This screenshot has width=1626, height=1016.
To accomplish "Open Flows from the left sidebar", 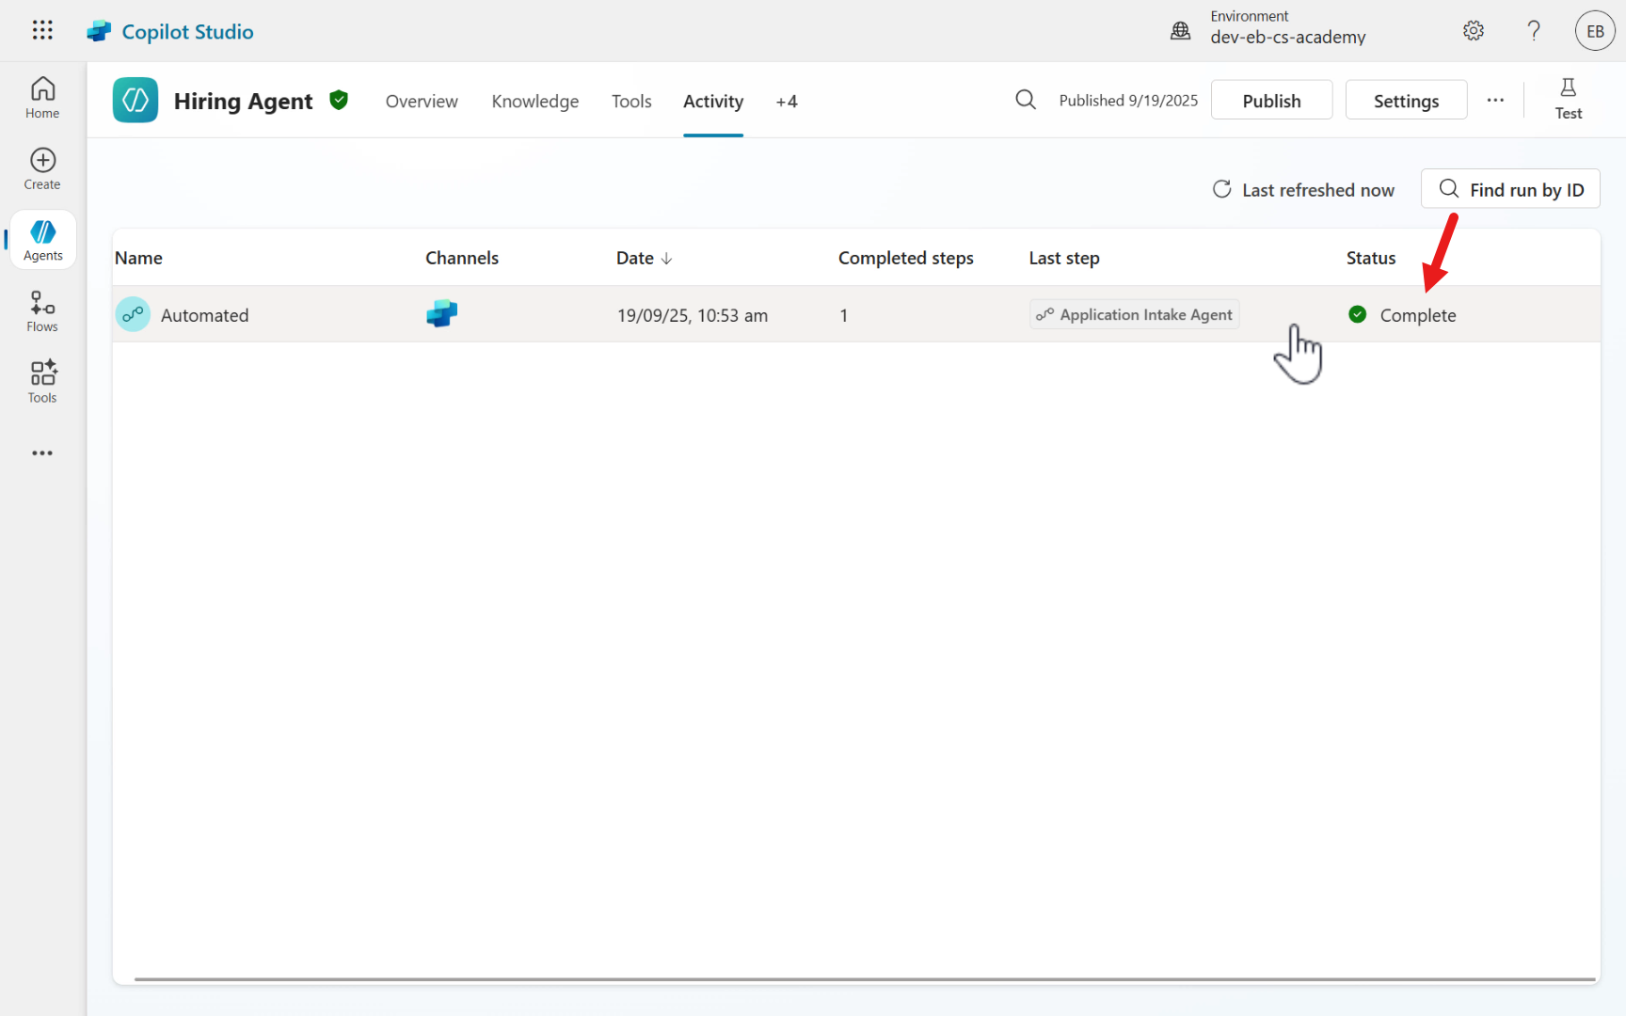I will [42, 311].
